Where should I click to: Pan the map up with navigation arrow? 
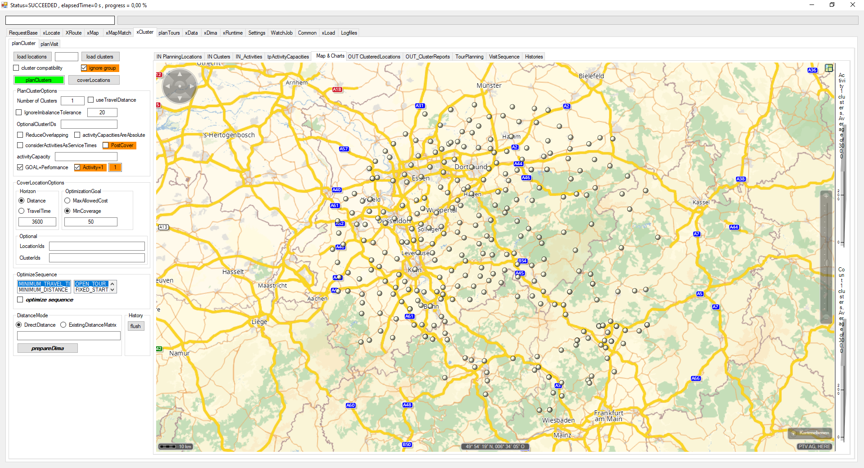tap(180, 74)
